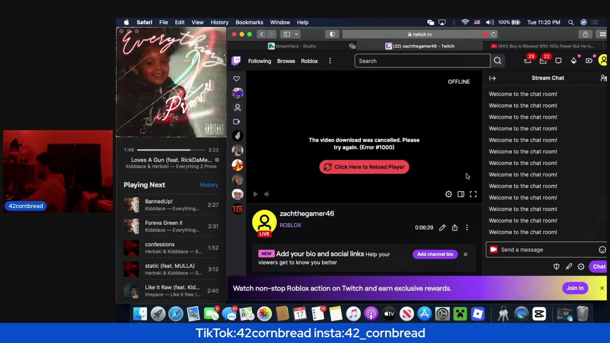Select BannedUp! in Playing Next queue
The width and height of the screenshot is (610, 343).
pyautogui.click(x=171, y=205)
